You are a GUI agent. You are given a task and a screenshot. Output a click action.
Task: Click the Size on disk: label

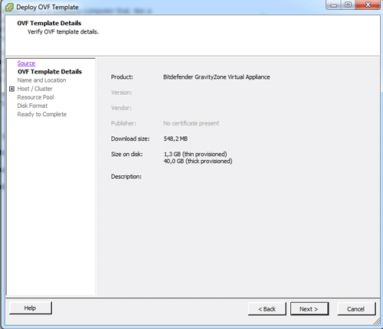click(x=126, y=154)
